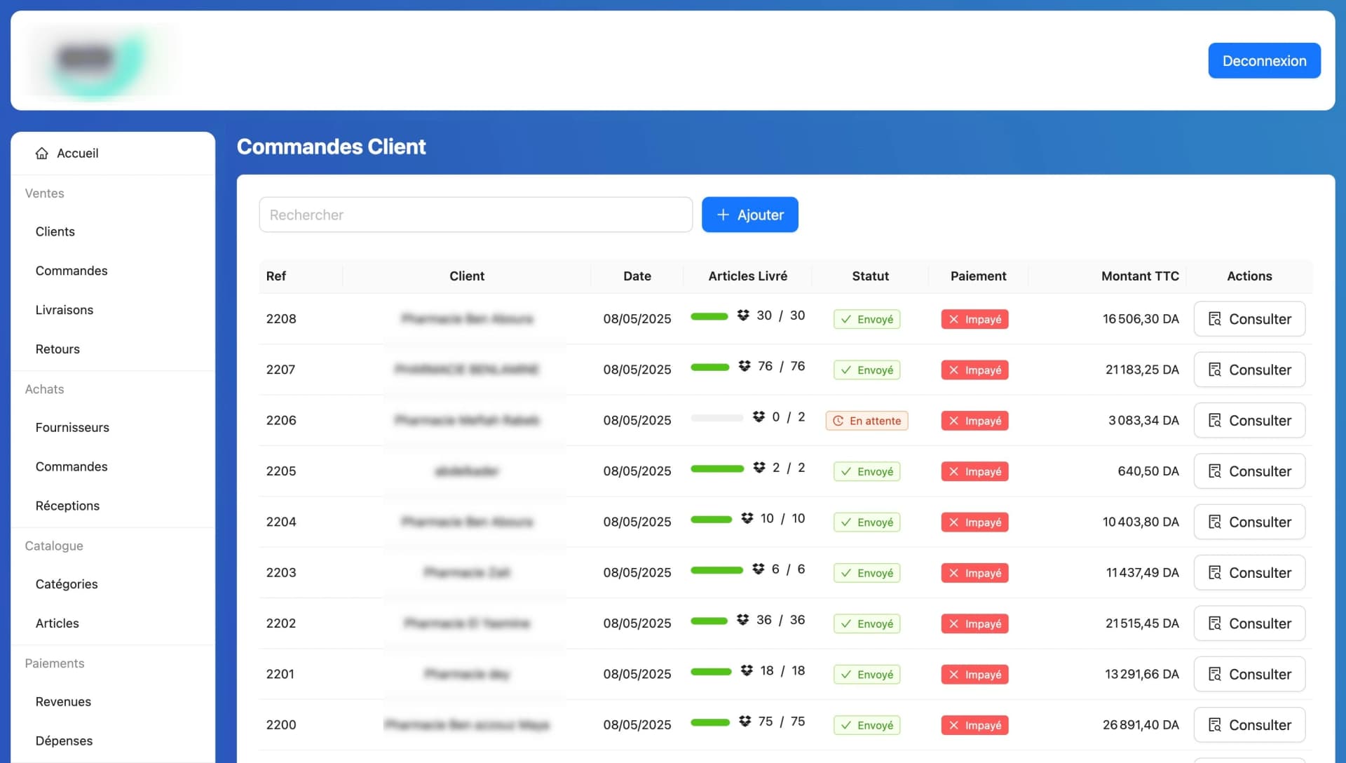1346x763 pixels.
Task: Click the delivery progress bar of order 2206
Action: click(716, 417)
